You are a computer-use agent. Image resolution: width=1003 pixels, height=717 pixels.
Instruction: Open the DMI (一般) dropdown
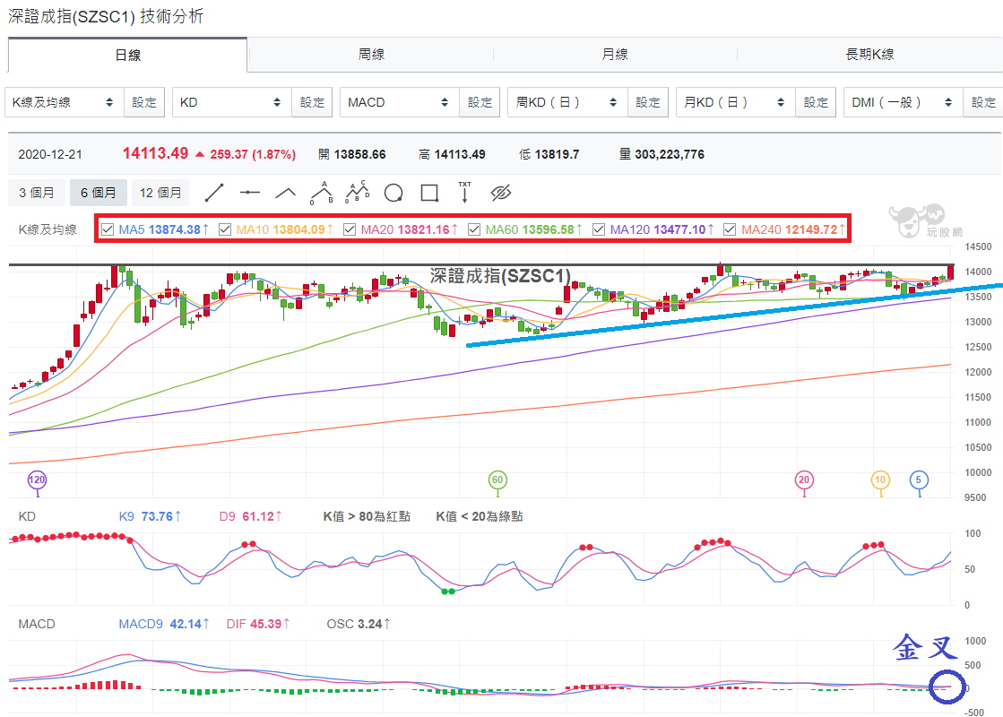click(903, 102)
